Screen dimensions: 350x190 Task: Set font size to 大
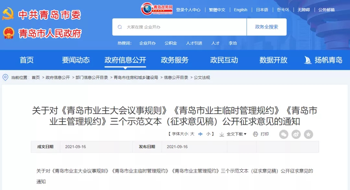point(192,134)
